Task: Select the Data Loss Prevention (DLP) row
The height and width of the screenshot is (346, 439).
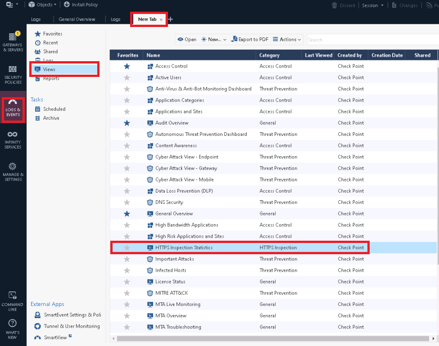Action: click(x=273, y=191)
